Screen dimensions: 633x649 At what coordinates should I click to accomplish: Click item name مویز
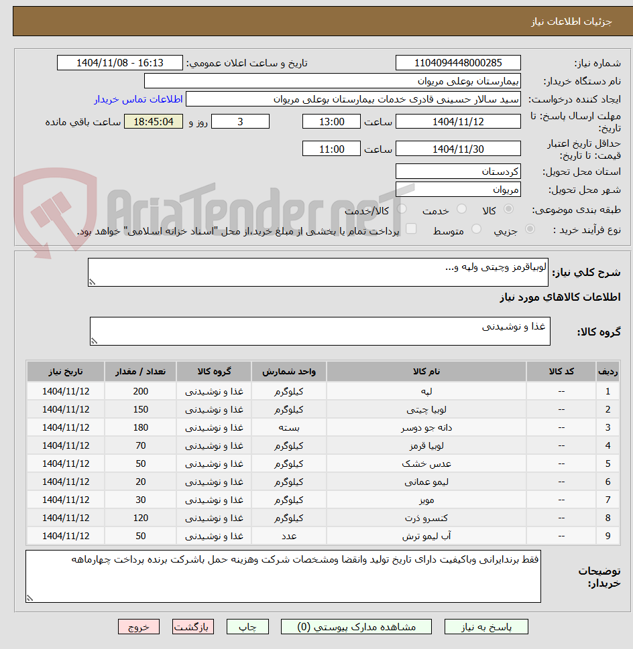click(x=426, y=500)
